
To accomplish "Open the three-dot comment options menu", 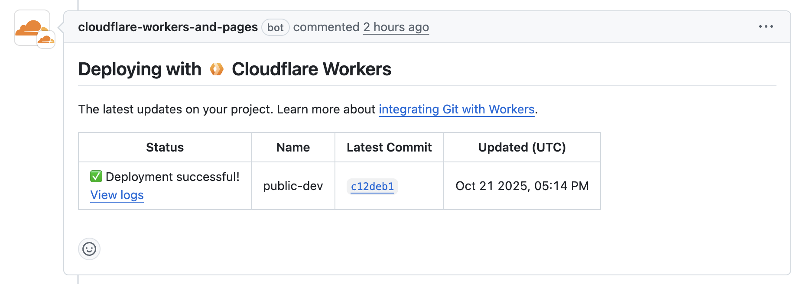I will (x=766, y=27).
